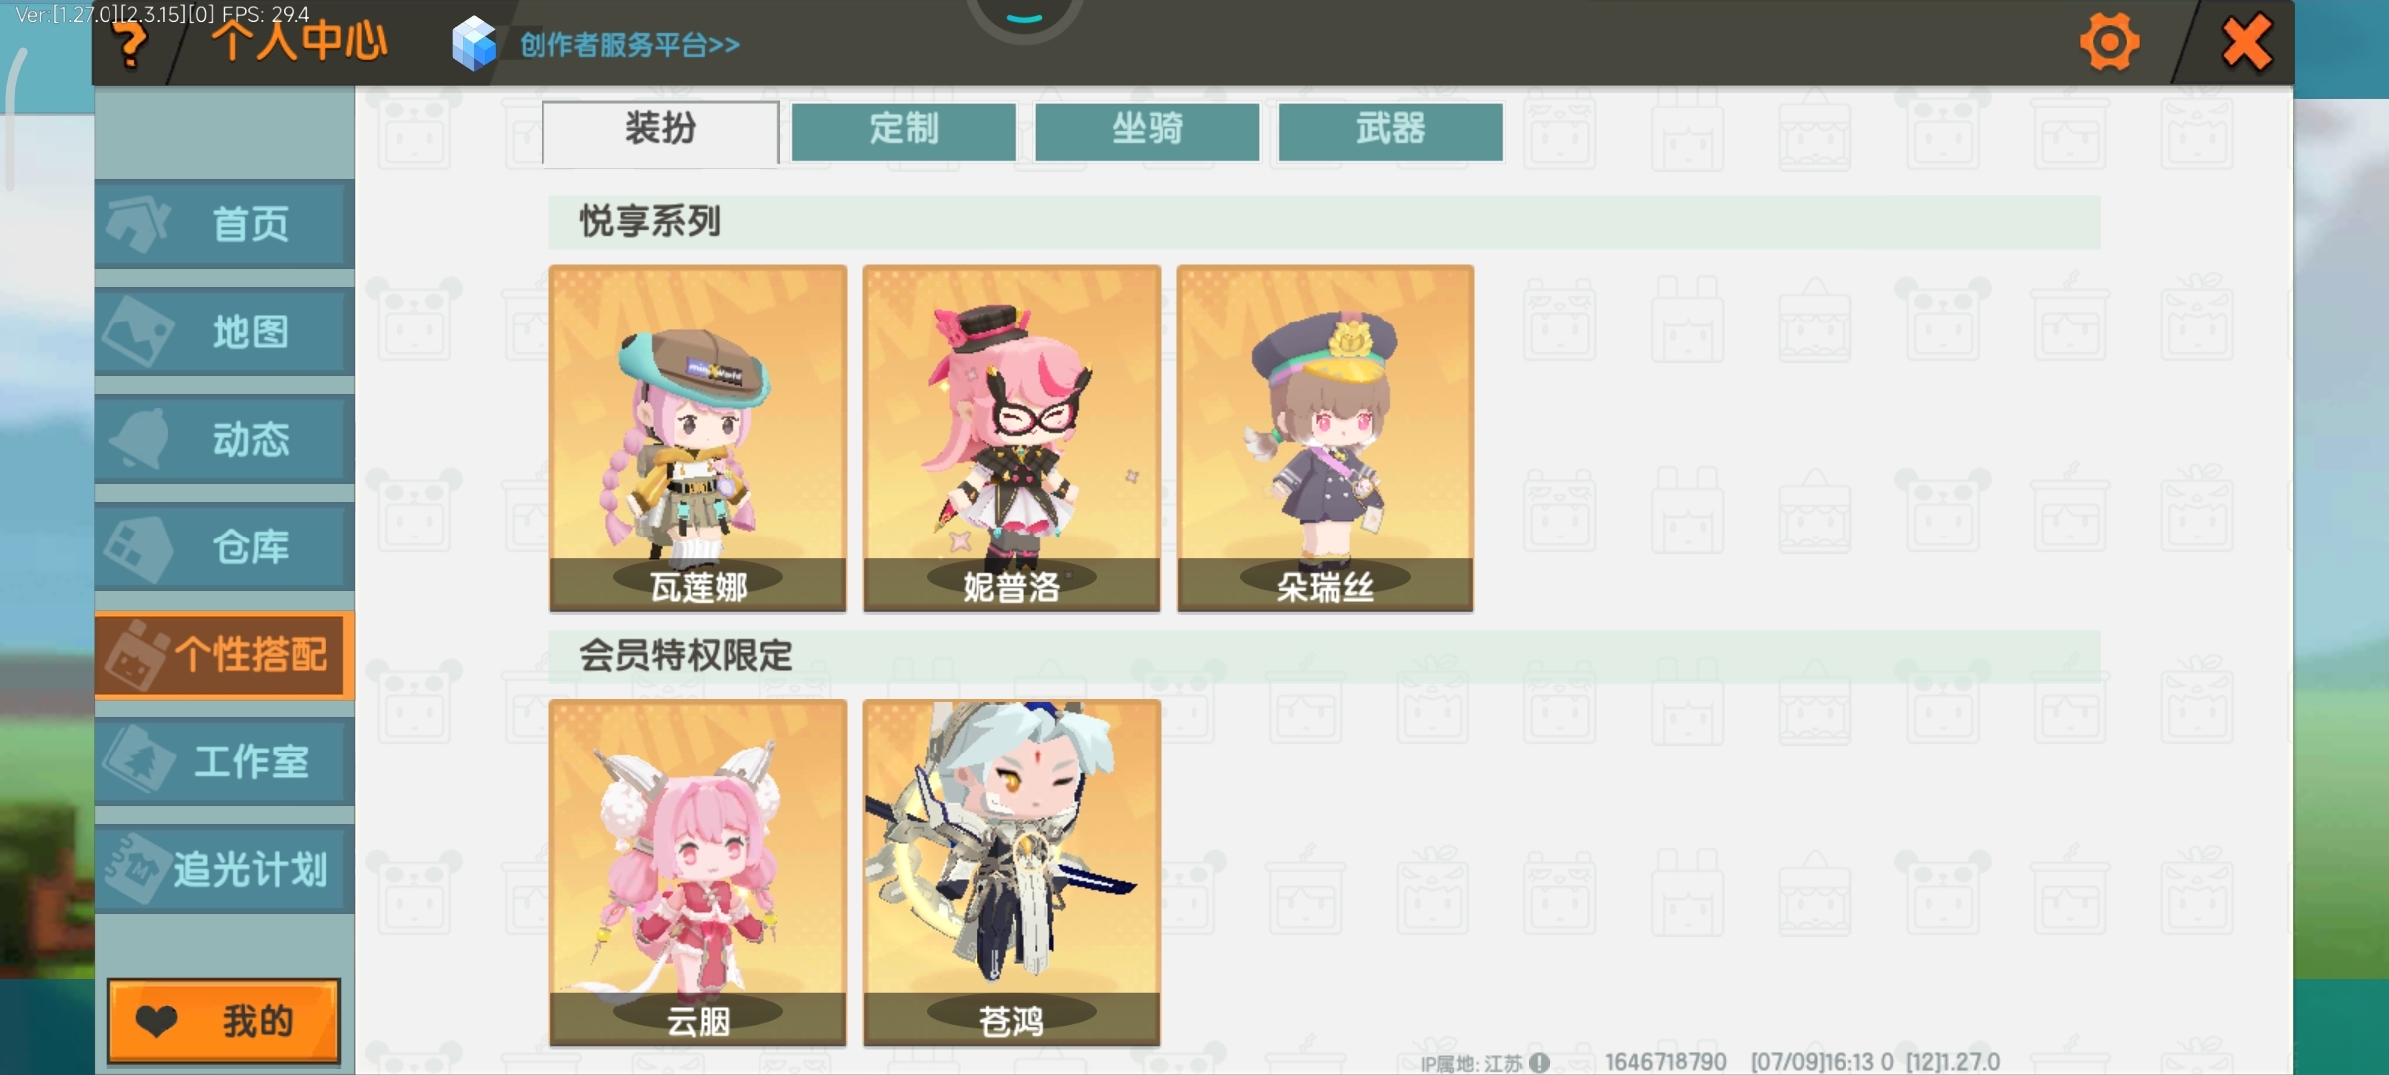Open the 首页 home sidebar item
The image size is (2389, 1075).
pos(225,224)
